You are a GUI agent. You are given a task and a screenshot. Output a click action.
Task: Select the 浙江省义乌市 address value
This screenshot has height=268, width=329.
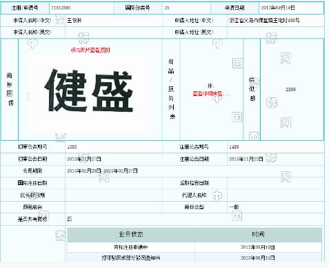point(264,20)
